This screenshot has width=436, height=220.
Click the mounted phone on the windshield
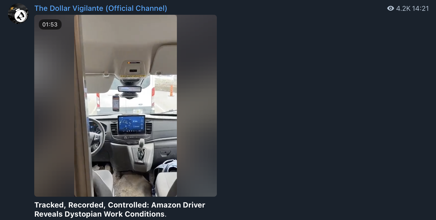pos(116,103)
